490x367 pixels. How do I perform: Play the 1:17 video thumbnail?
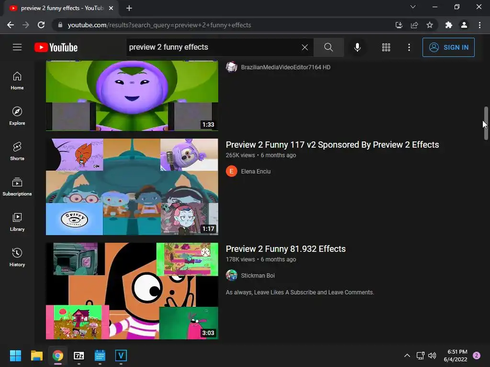132,187
